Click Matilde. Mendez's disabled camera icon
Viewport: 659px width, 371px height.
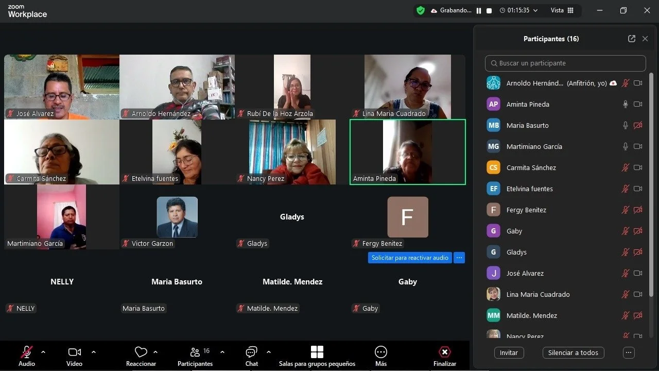[638, 315]
